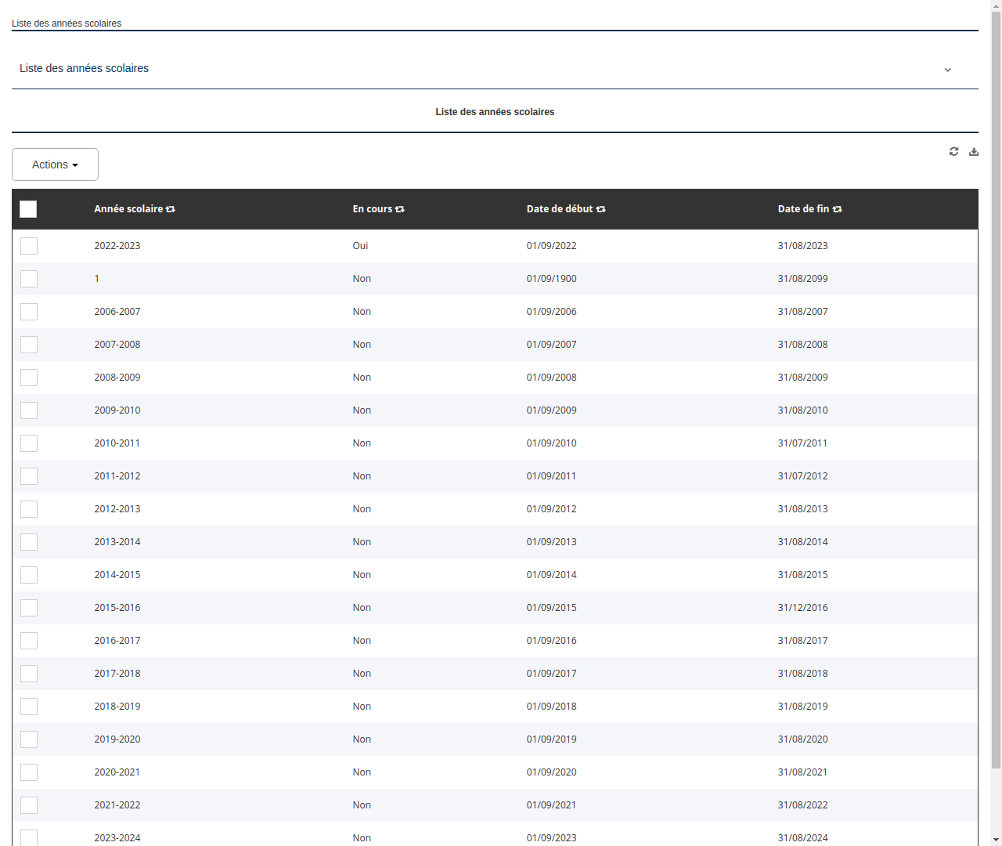Image resolution: width=1002 pixels, height=846 pixels.
Task: Select the centered Liste des années scolaires tab title
Action: pyautogui.click(x=495, y=112)
